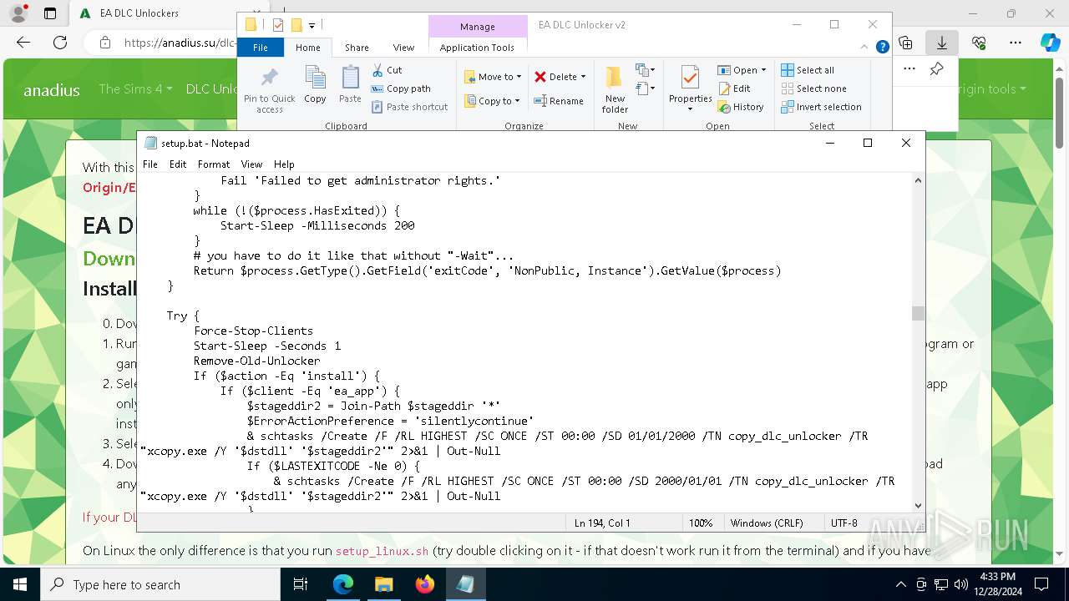Image resolution: width=1069 pixels, height=601 pixels.
Task: Open The Sims 4 dropdown on webpage
Action: (x=135, y=88)
